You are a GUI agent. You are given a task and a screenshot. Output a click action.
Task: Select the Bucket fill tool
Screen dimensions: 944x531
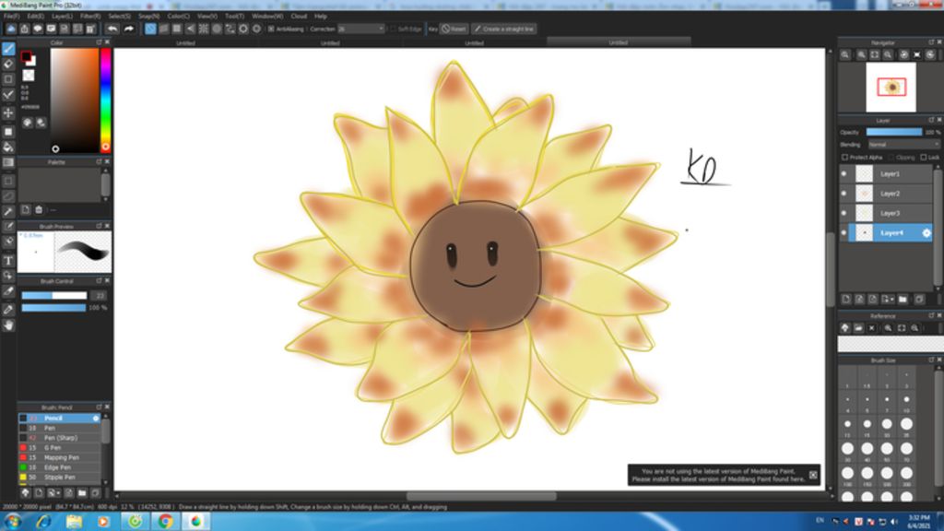pos(8,147)
